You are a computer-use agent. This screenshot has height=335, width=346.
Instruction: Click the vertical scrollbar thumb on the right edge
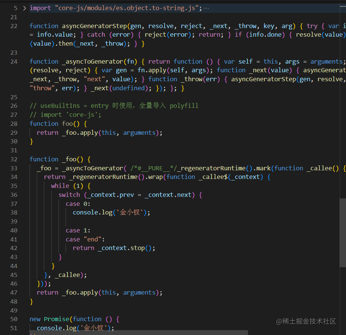point(343,232)
